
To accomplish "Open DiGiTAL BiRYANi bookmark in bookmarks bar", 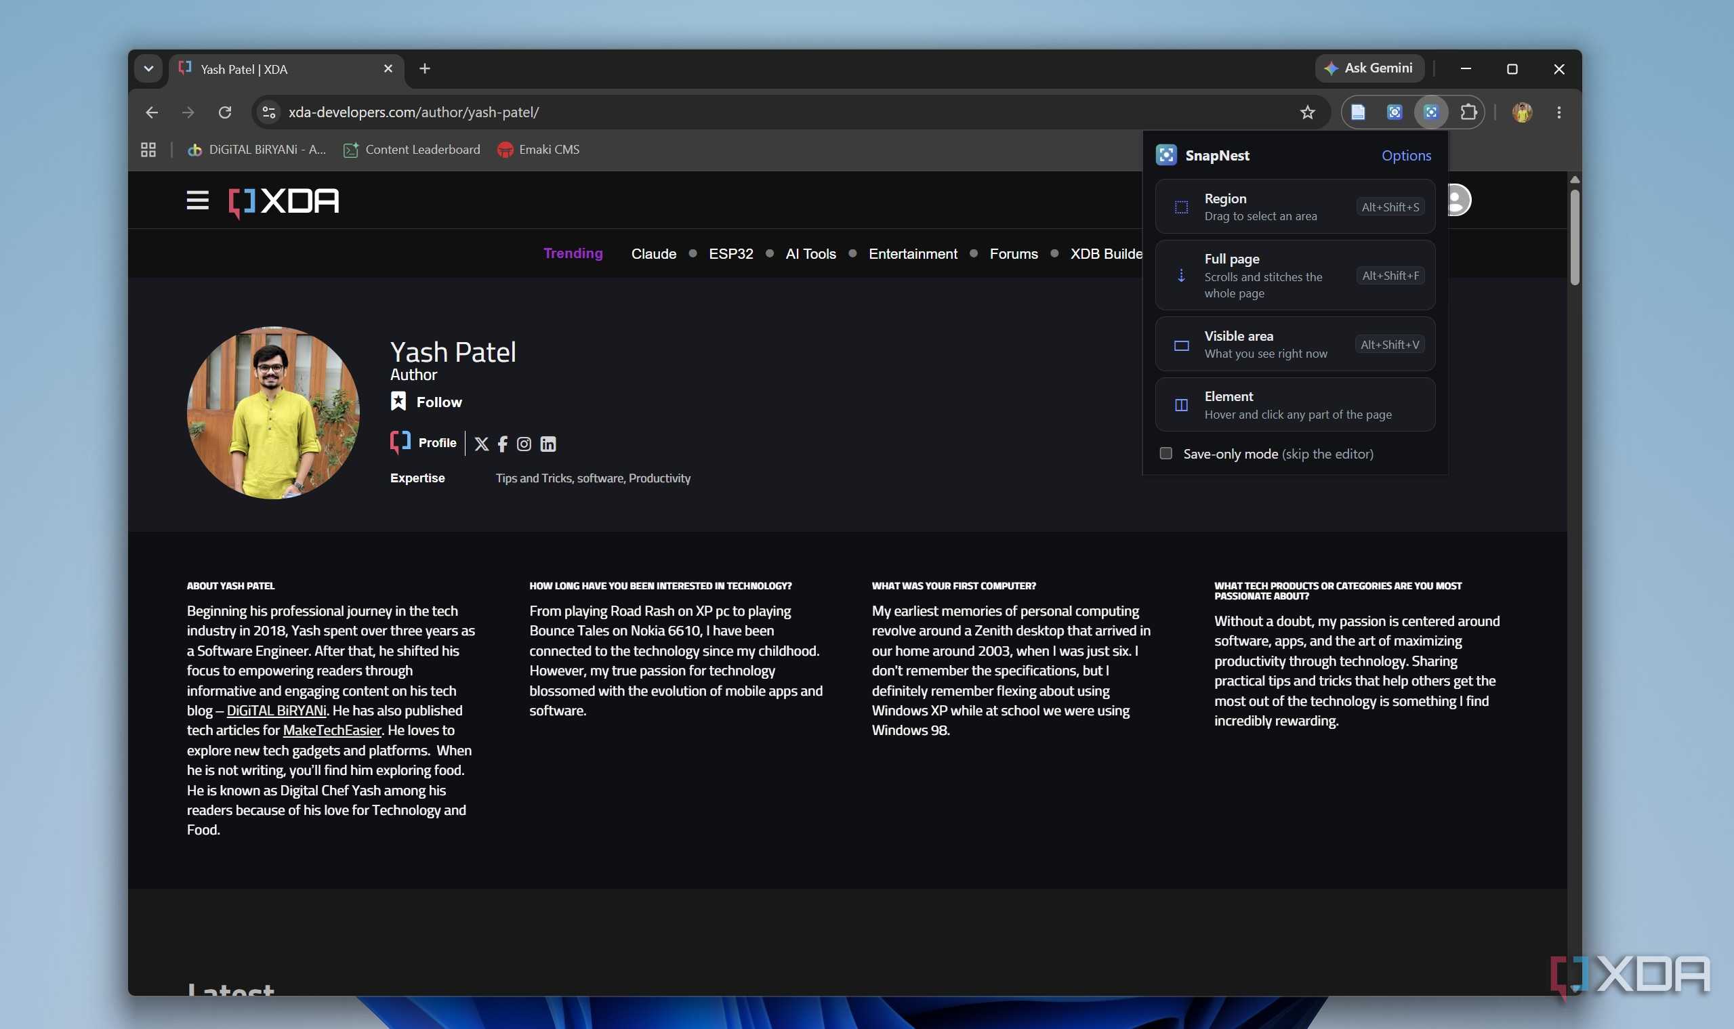I will pyautogui.click(x=257, y=150).
